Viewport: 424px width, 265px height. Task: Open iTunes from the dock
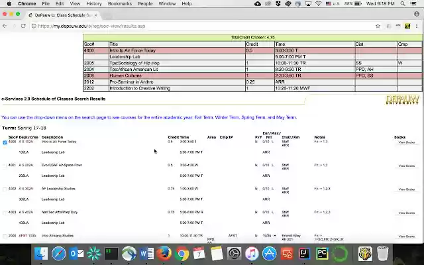(x=252, y=253)
